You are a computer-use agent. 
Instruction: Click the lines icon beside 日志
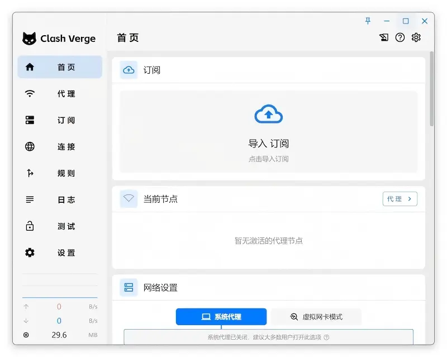(30, 199)
